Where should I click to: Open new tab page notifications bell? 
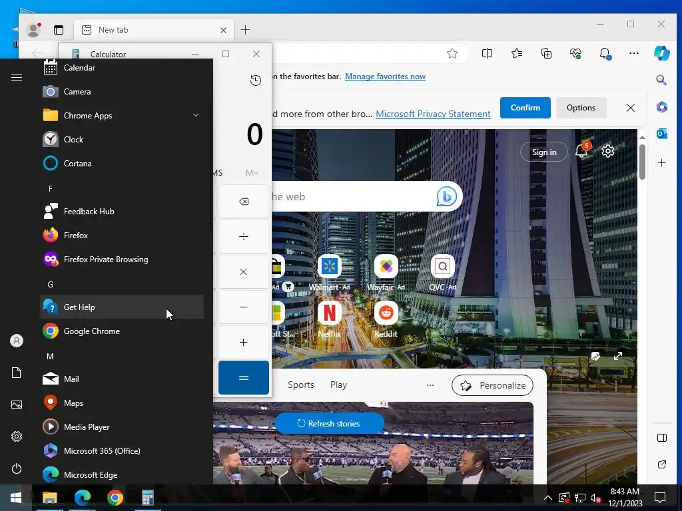coord(581,151)
